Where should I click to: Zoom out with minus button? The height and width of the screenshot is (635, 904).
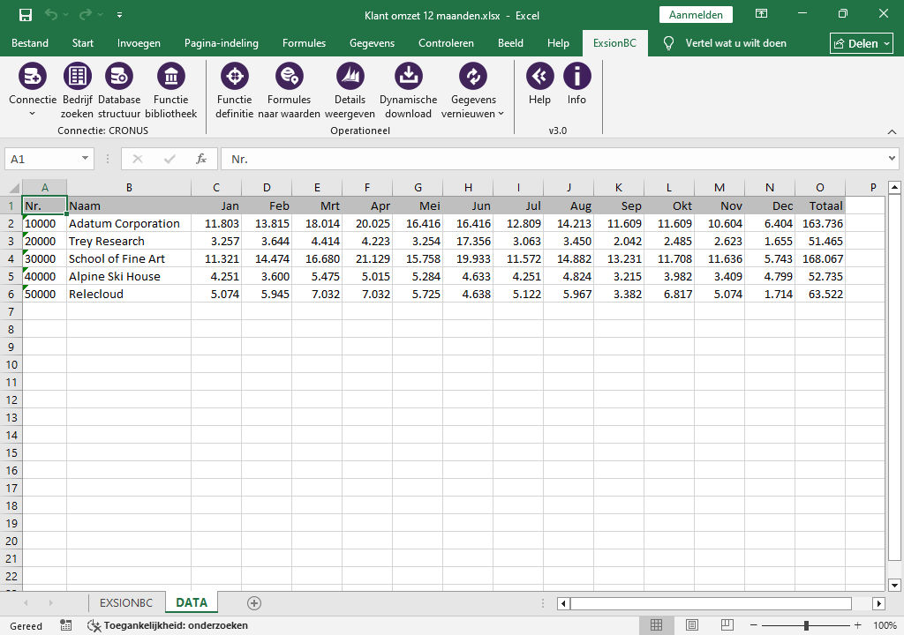[x=753, y=625]
